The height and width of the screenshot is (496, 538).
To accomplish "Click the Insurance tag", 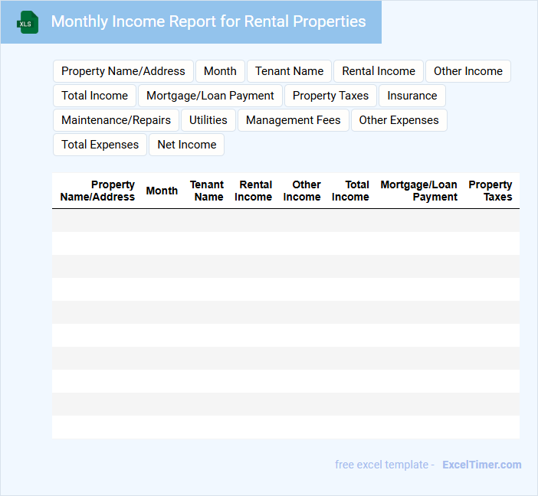I will click(x=412, y=96).
